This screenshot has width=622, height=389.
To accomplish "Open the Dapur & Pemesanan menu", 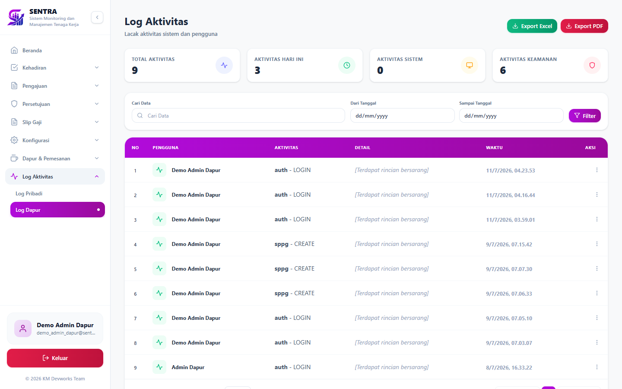I will pos(55,158).
